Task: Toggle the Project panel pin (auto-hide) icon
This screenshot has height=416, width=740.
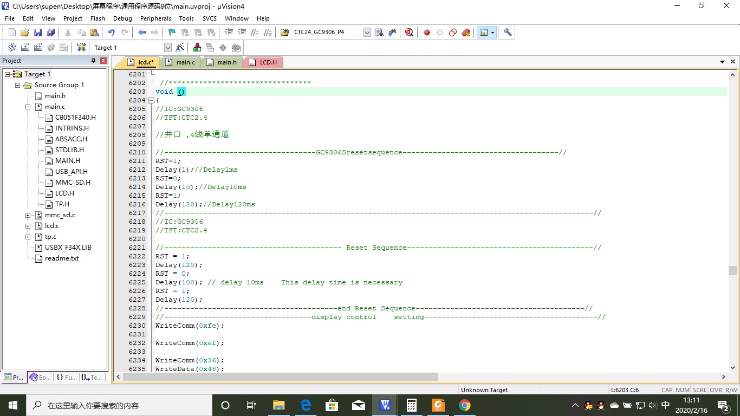Action: click(93, 61)
